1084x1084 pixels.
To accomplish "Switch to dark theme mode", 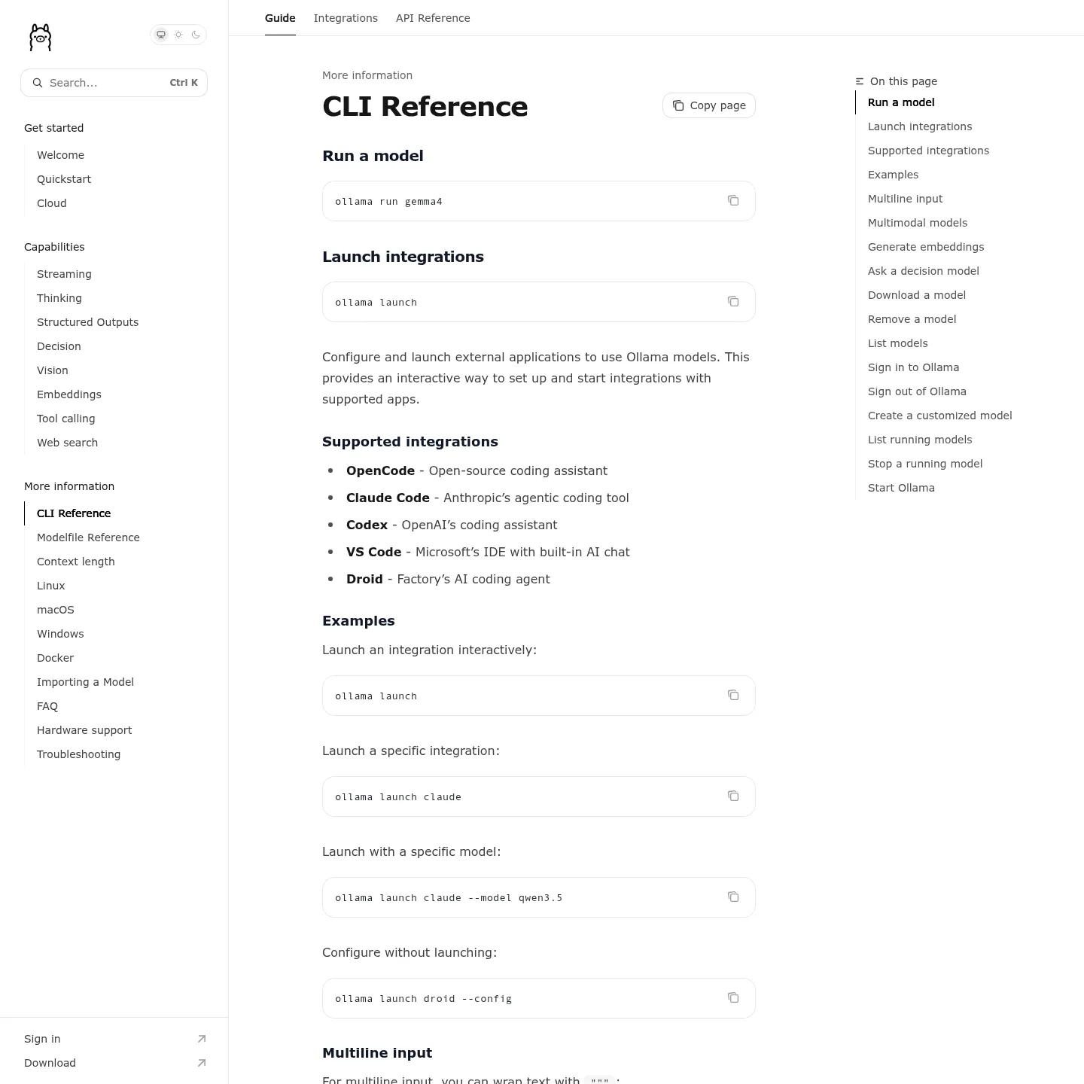I will [x=196, y=35].
